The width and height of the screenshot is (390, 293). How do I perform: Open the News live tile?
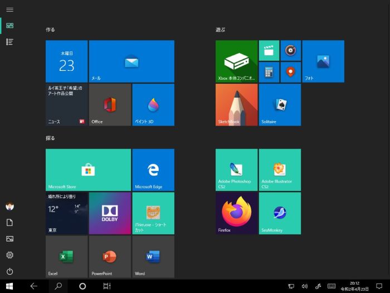pos(66,104)
